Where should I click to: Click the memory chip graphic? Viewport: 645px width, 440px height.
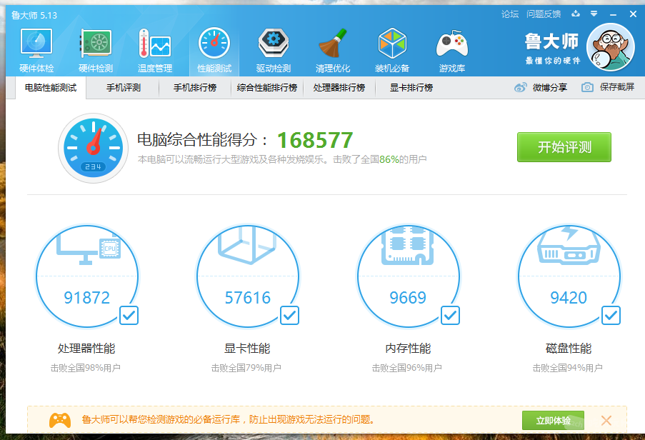[408, 245]
